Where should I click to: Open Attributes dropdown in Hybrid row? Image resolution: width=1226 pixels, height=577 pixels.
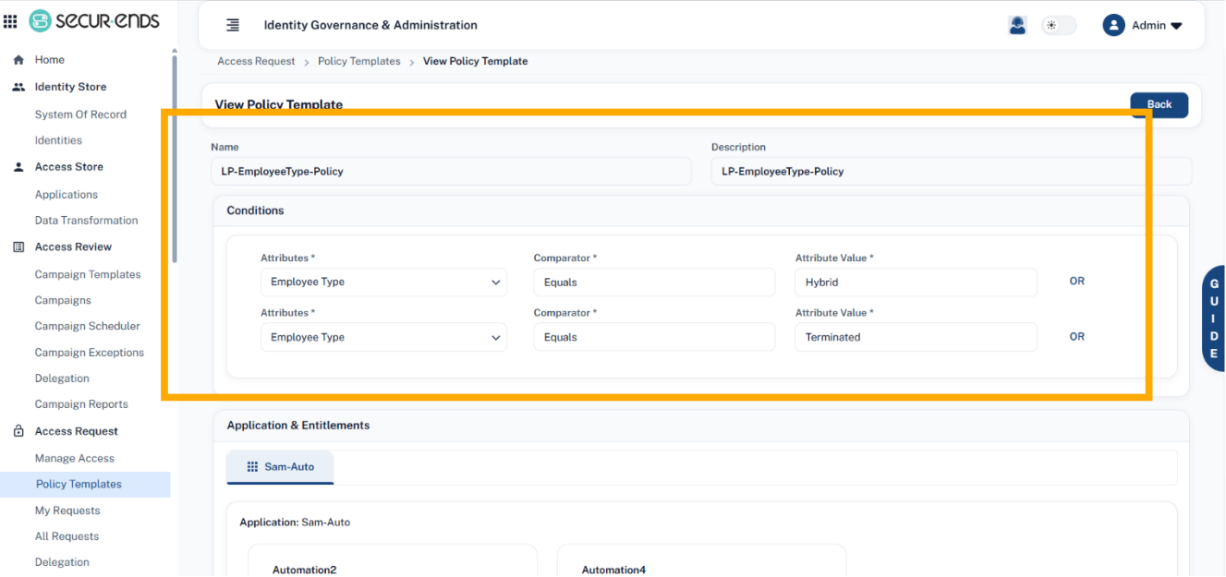383,282
